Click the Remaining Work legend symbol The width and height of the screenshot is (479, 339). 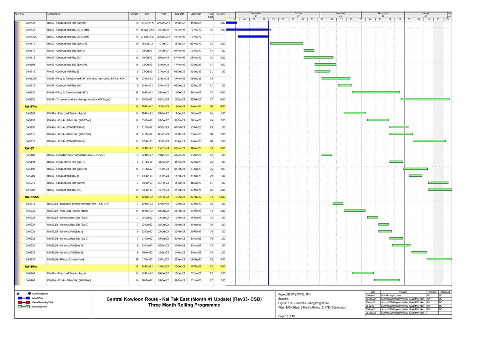pos(24,307)
